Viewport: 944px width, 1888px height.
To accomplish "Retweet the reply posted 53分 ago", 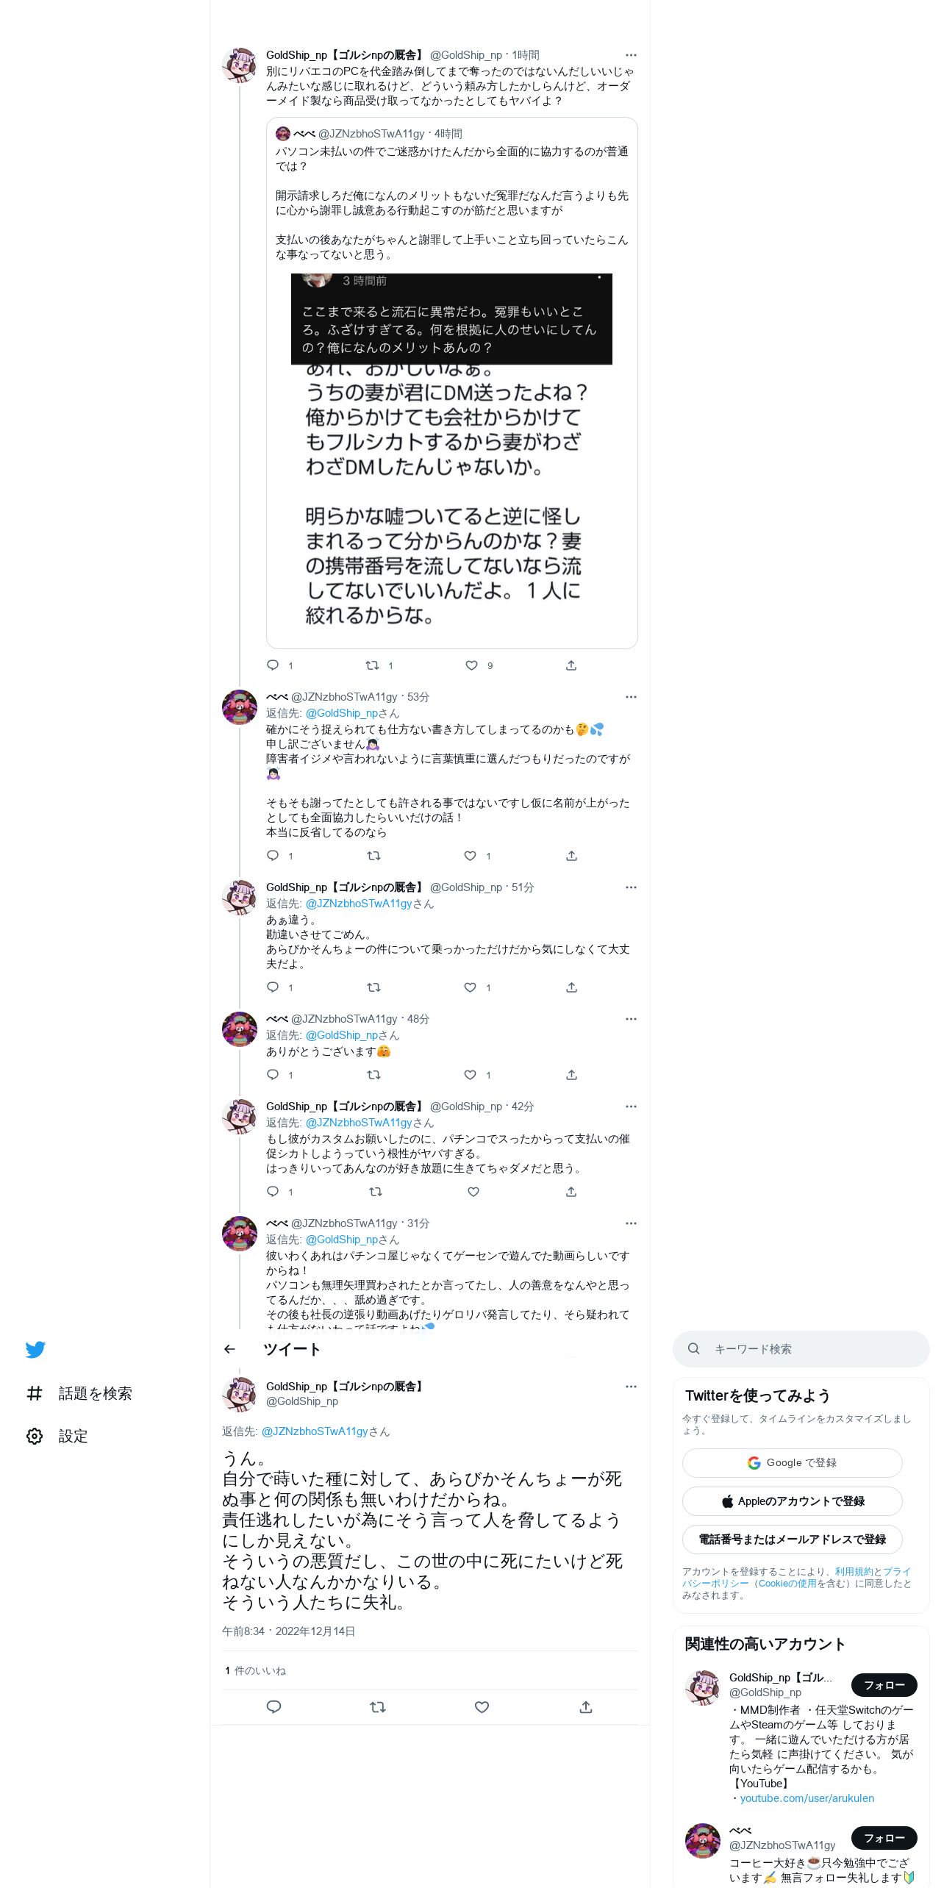I will [373, 856].
